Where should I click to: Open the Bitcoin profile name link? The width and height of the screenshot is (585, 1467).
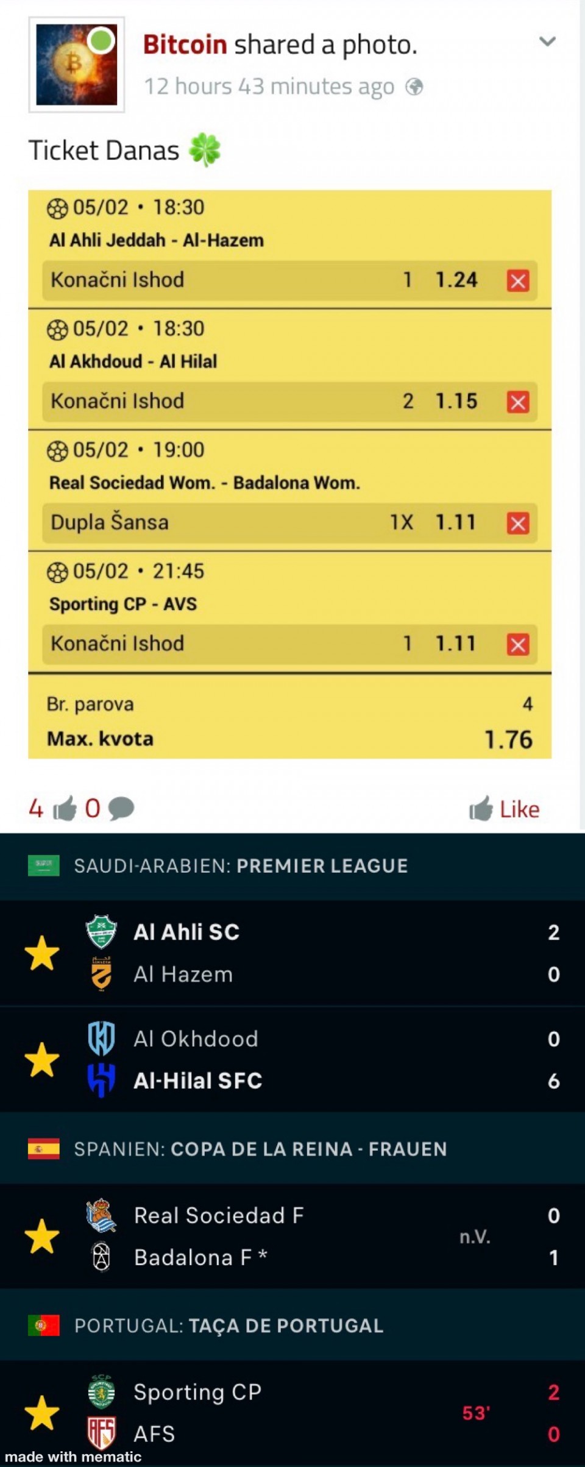(x=185, y=44)
